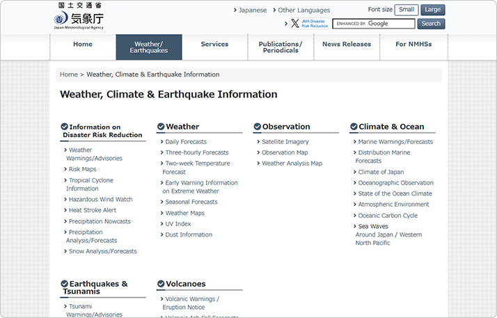The height and width of the screenshot is (318, 497).
Task: Open Marine Warnings/Forecasts link
Action: 395,141
